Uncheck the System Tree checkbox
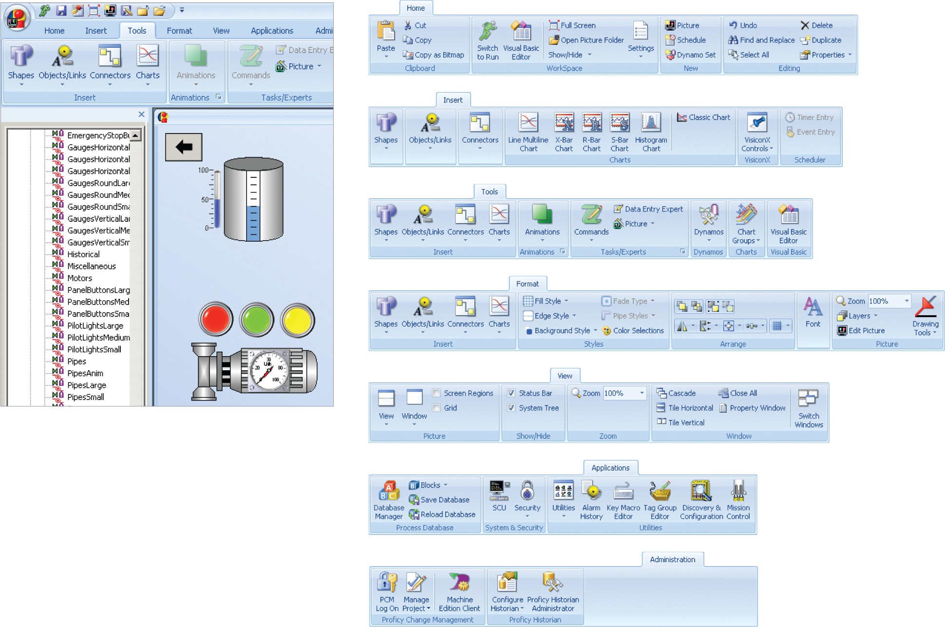 click(x=511, y=408)
